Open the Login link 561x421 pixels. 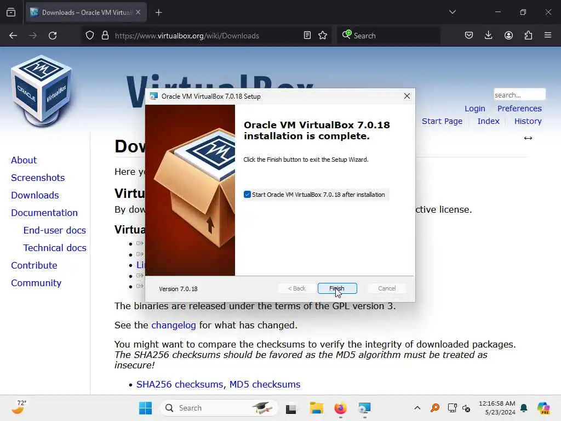click(475, 109)
